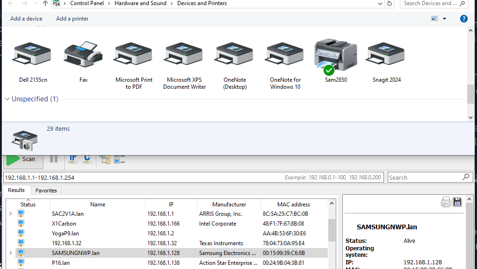Viewport: 477px width, 269px height.
Task: Click the status monitor icon for YogaP9.lan
Action: [x=21, y=233]
